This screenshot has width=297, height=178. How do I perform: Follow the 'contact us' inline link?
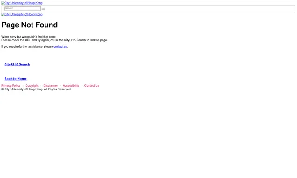coord(60,46)
